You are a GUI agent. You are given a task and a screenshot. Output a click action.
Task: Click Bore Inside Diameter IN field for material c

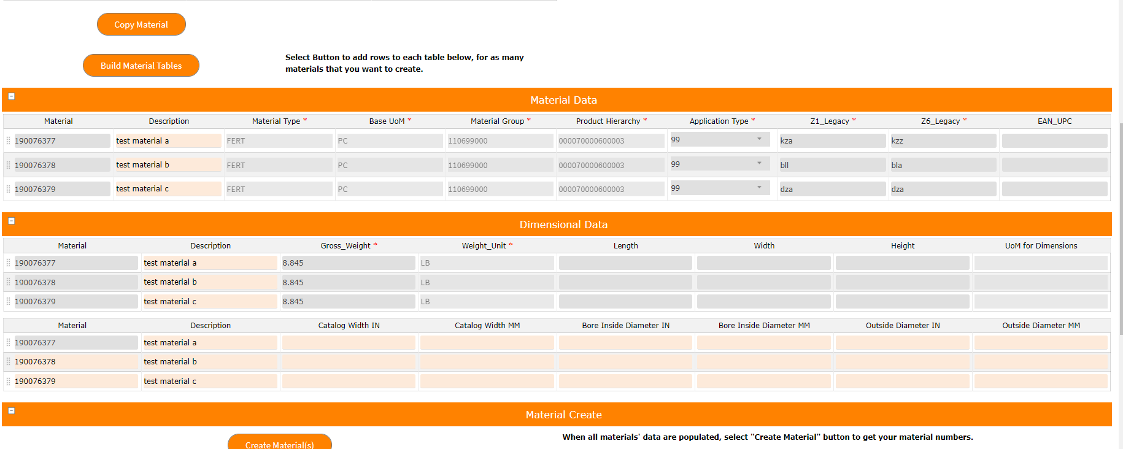tap(625, 381)
